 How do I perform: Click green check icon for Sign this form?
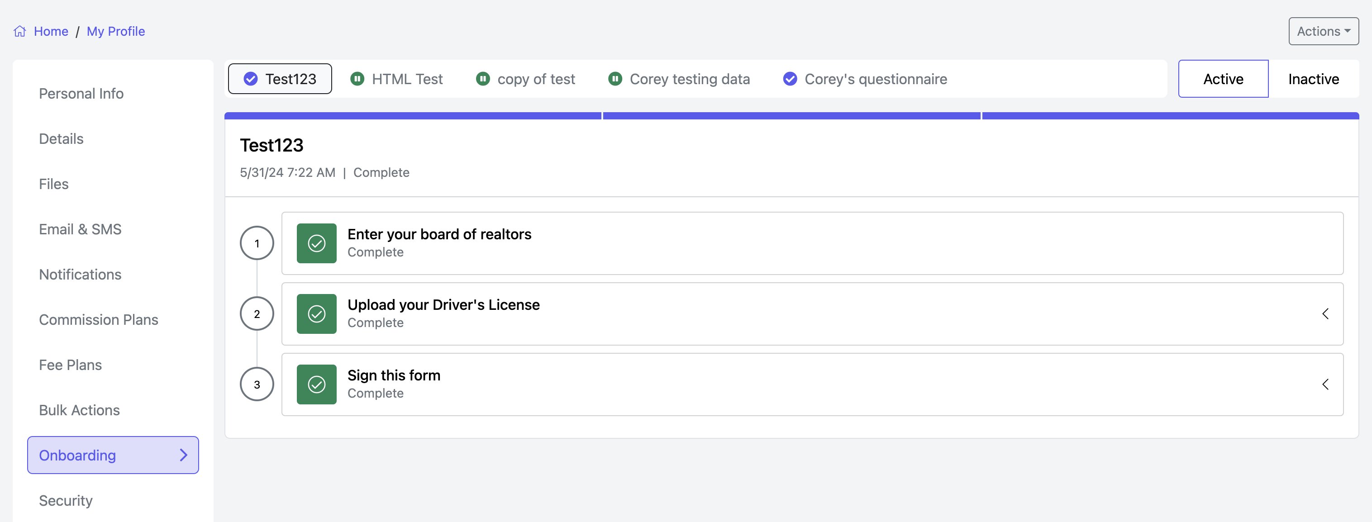click(316, 384)
